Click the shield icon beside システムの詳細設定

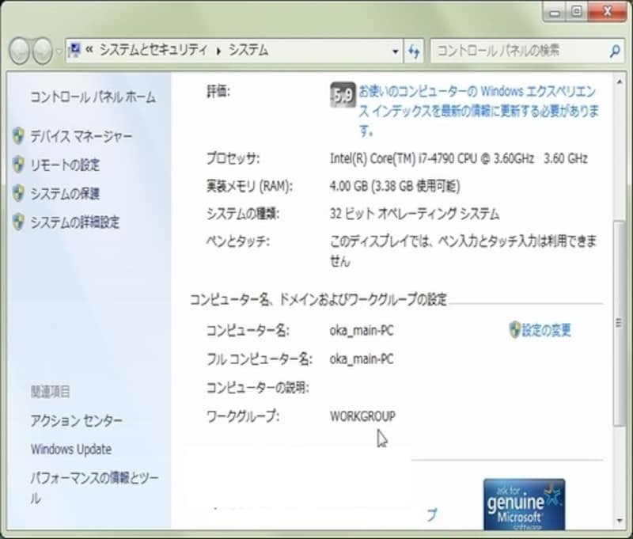[18, 222]
